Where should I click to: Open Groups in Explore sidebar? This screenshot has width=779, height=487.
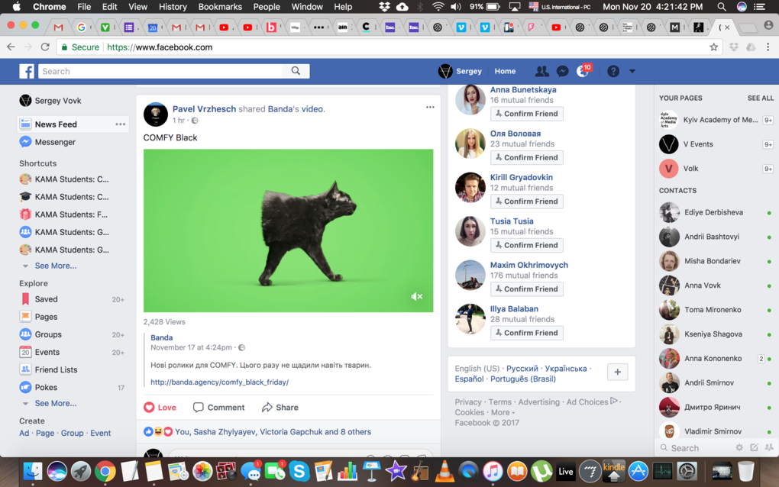(x=47, y=334)
